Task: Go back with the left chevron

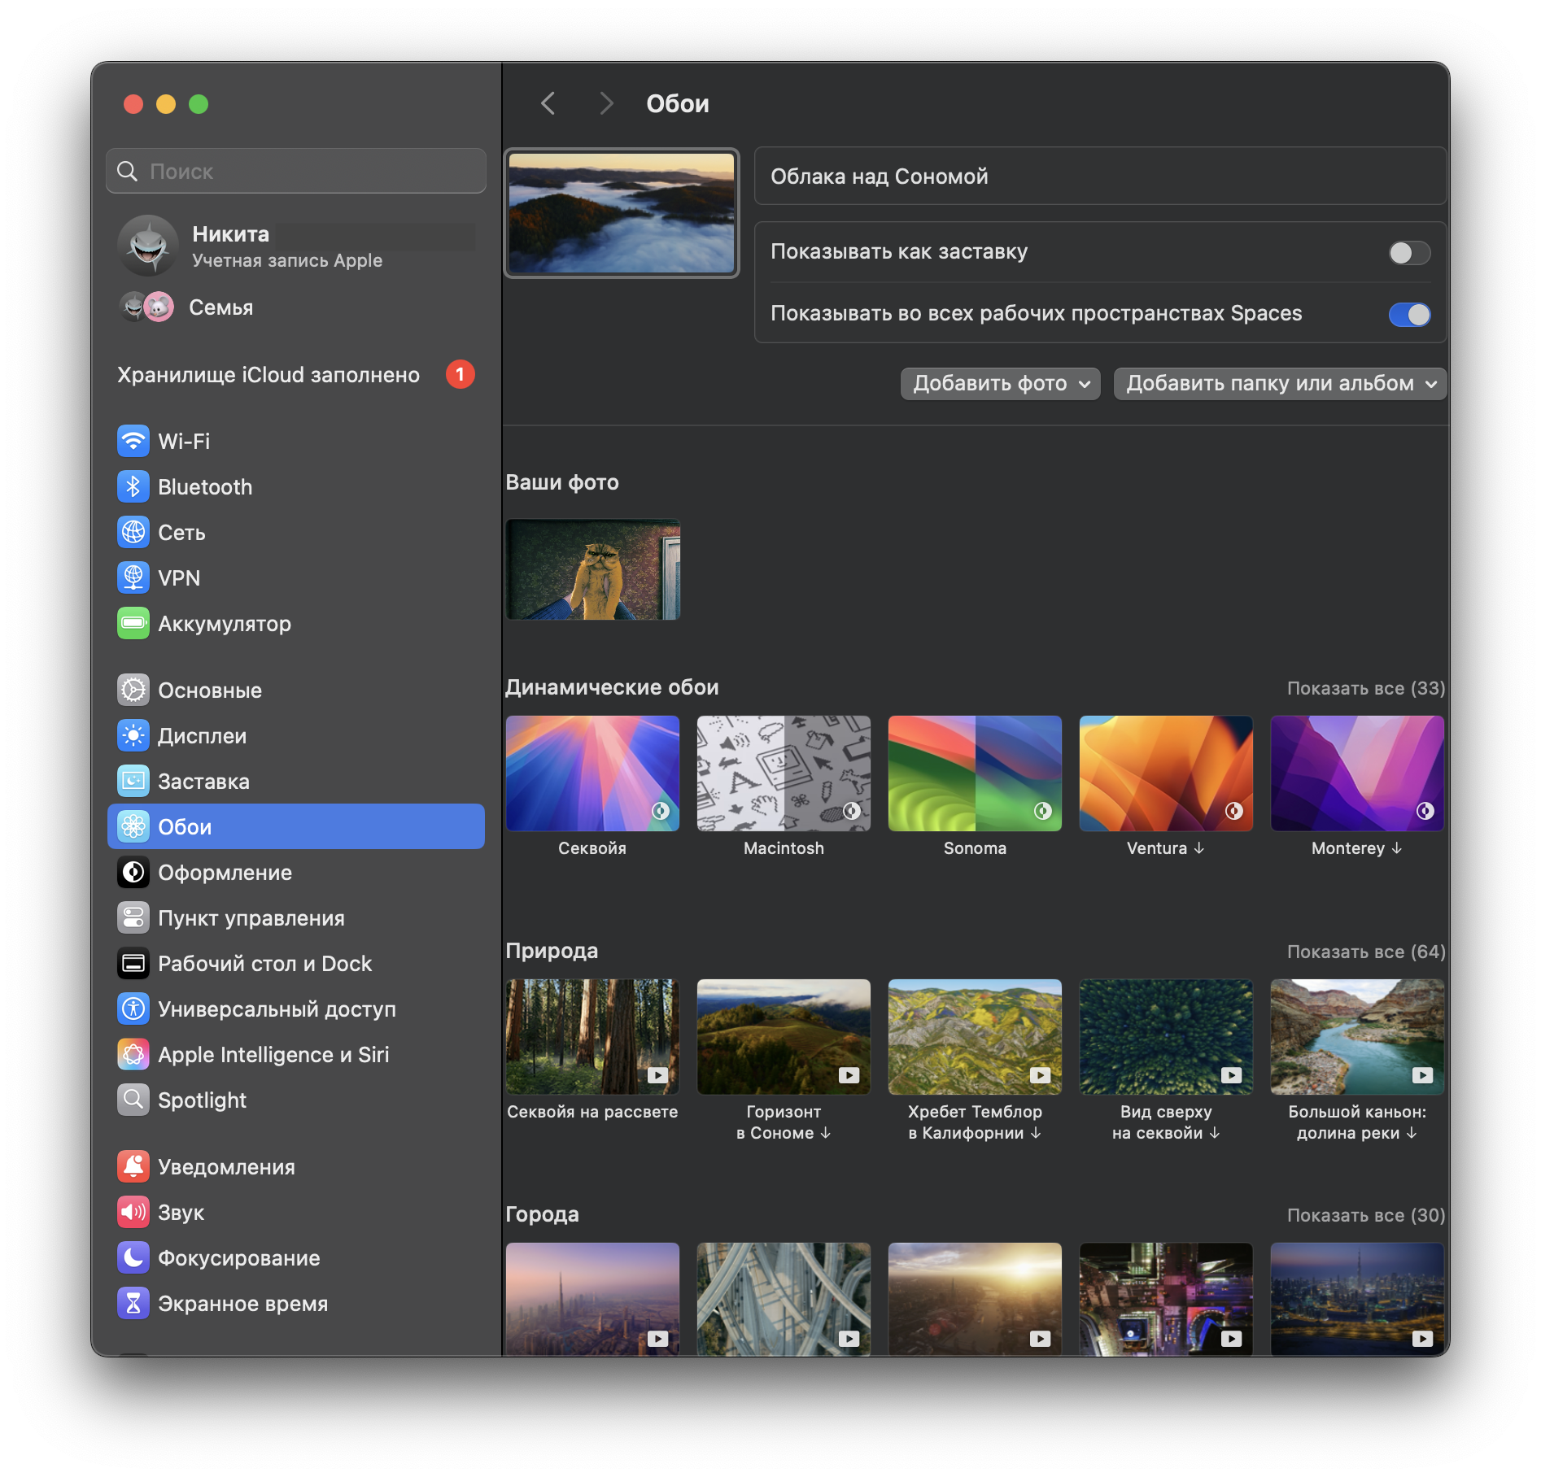Action: (548, 103)
